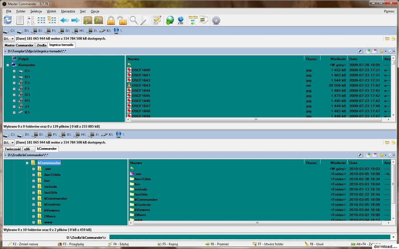The height and width of the screenshot is (249, 399).
Task: Click F8 - Usuń button
Action: pyautogui.click(x=314, y=244)
